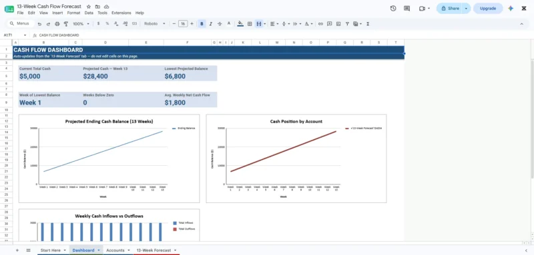Open the filter views dropdown
The width and height of the screenshot is (534, 255).
click(357, 24)
